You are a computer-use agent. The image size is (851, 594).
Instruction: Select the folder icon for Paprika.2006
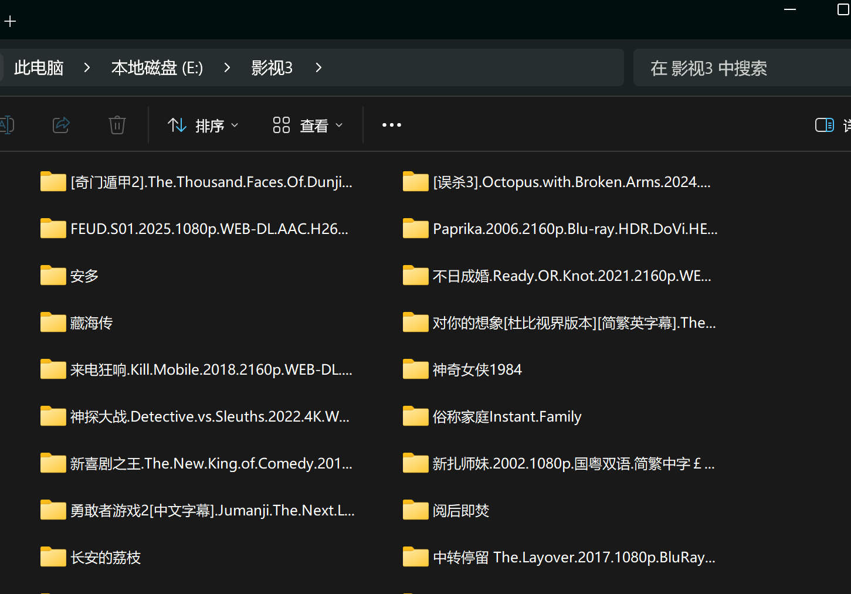click(x=415, y=229)
